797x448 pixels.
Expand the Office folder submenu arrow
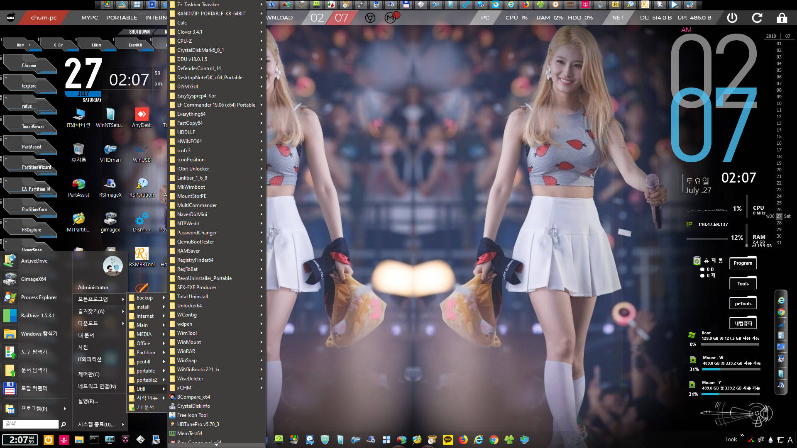[164, 343]
